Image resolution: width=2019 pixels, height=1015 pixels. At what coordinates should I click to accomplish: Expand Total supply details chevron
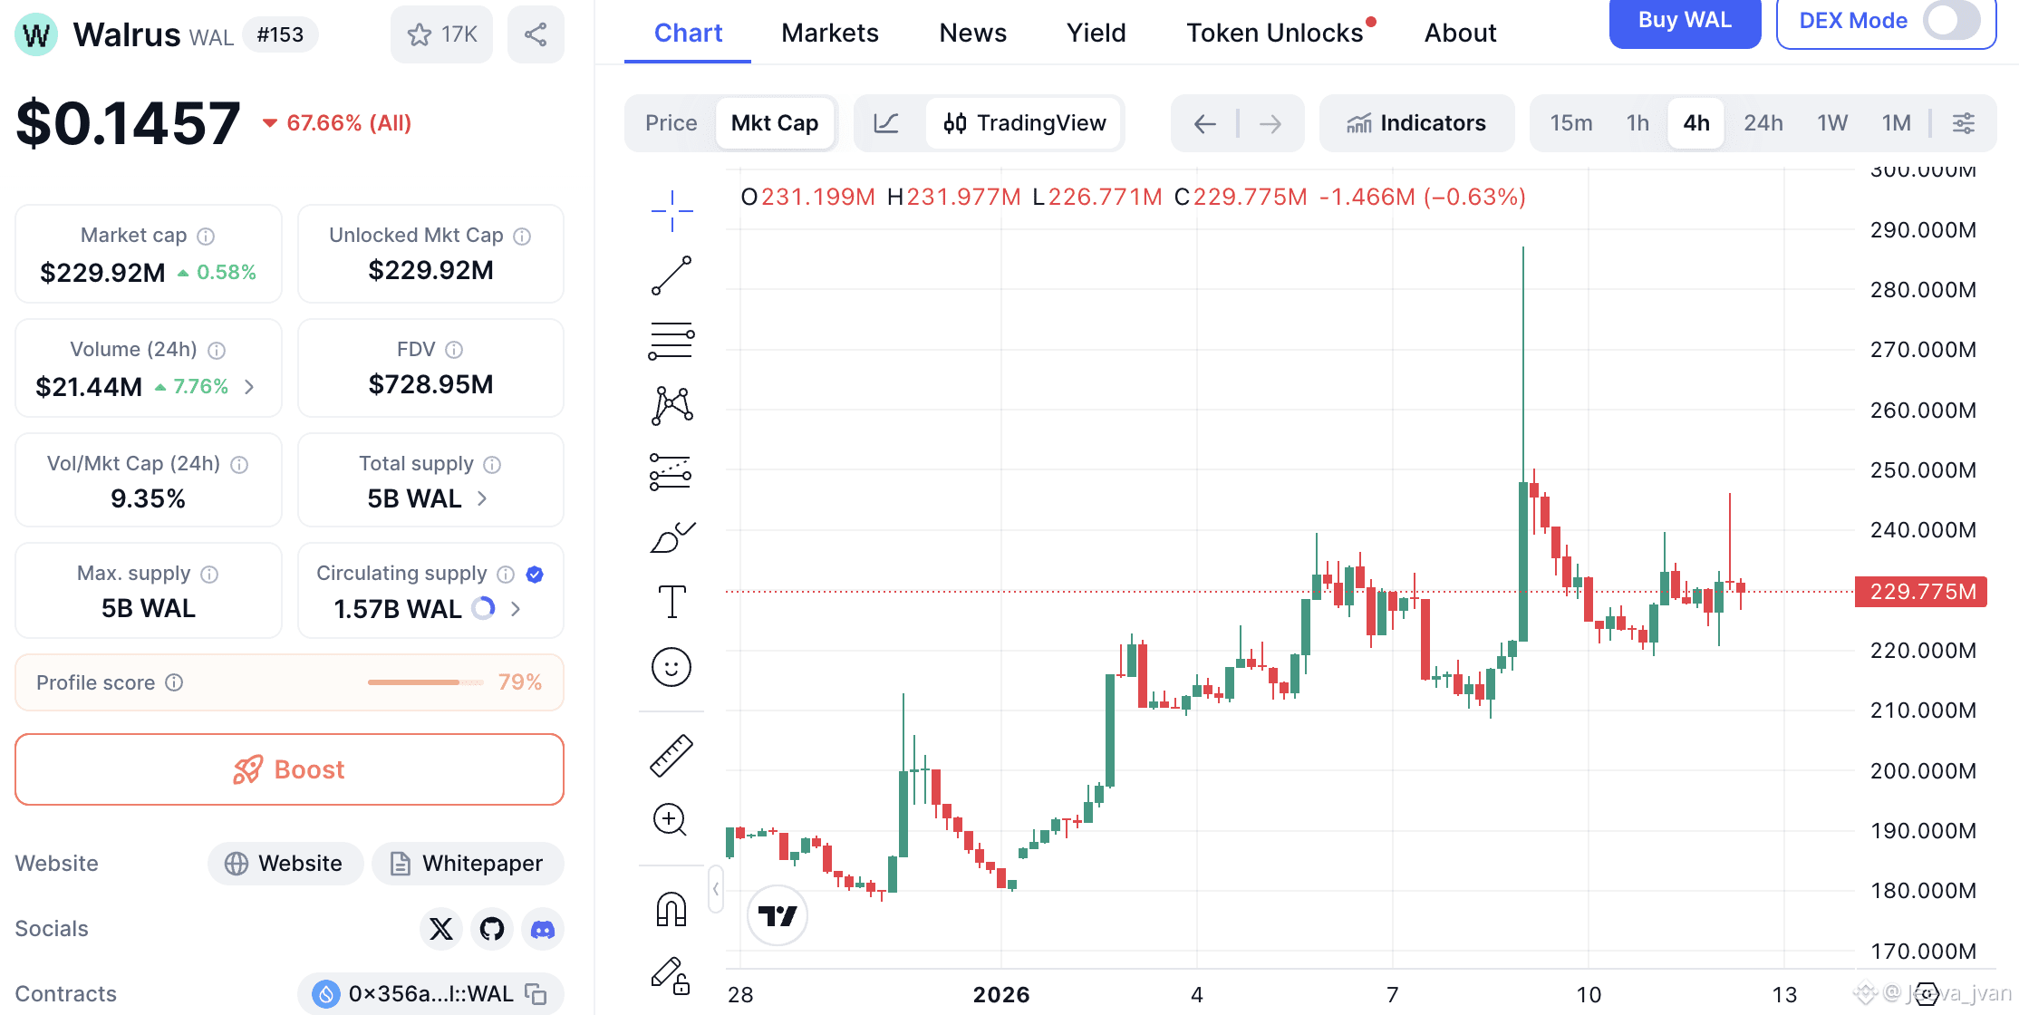point(482,498)
